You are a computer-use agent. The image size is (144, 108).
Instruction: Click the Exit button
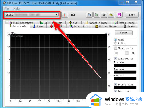coord(132,15)
